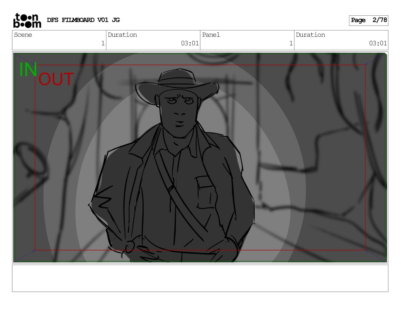
Task: Click the 'Page 2/78' indicator box
Action: [x=369, y=20]
